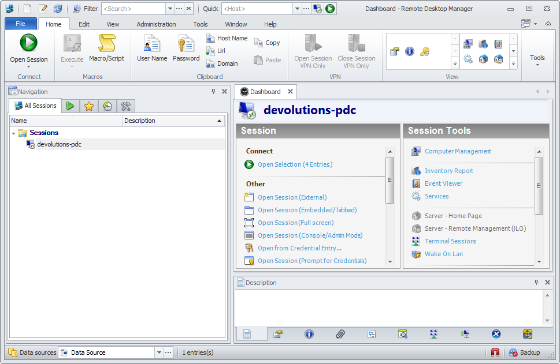Show Favorites tab with star icon
Image resolution: width=560 pixels, height=364 pixels.
[x=89, y=106]
